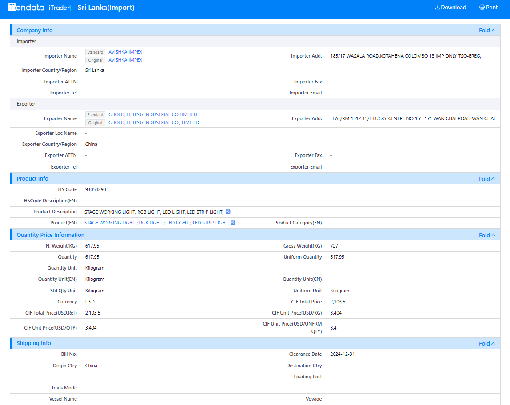Click the Product Info section heading

click(x=32, y=179)
